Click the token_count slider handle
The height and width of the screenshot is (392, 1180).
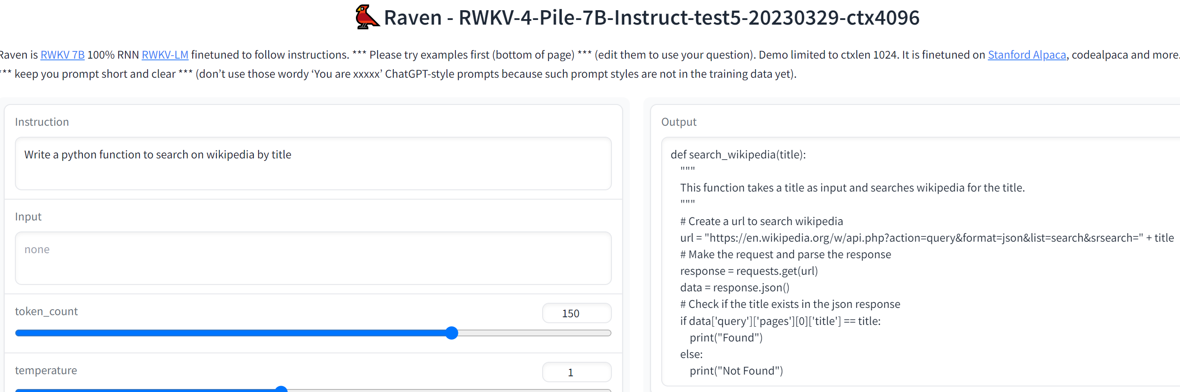pos(452,333)
